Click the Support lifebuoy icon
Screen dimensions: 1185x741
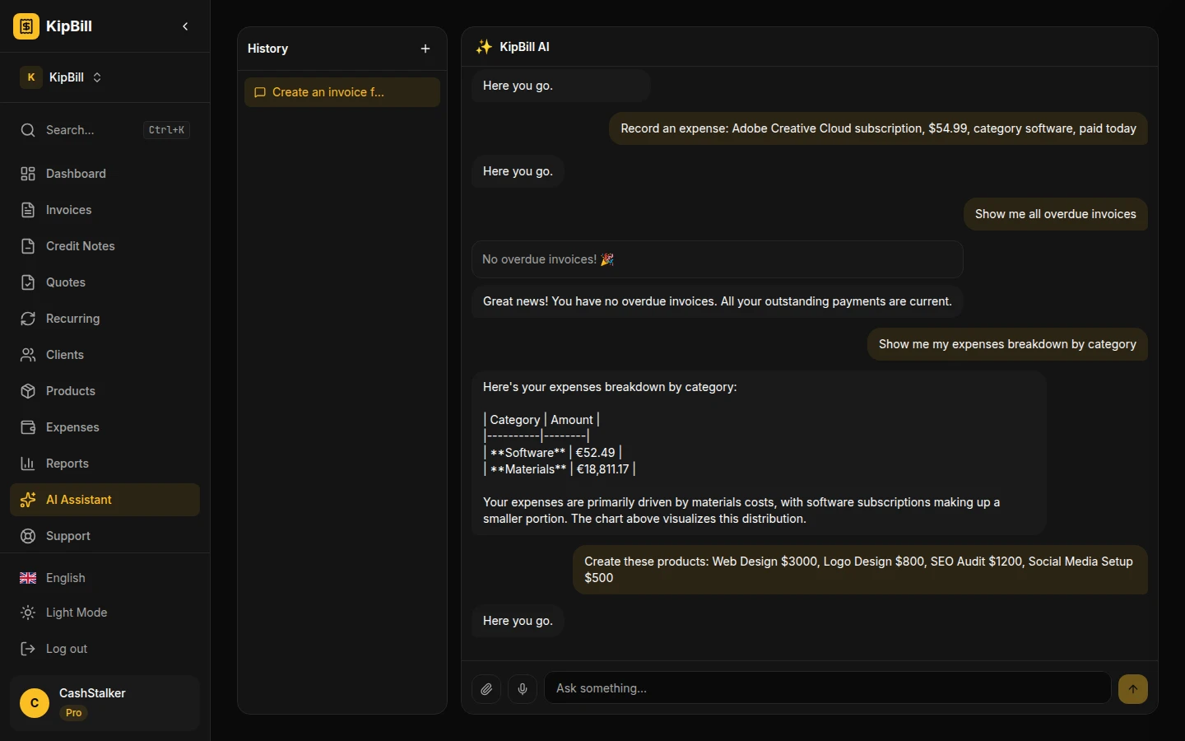coord(28,536)
